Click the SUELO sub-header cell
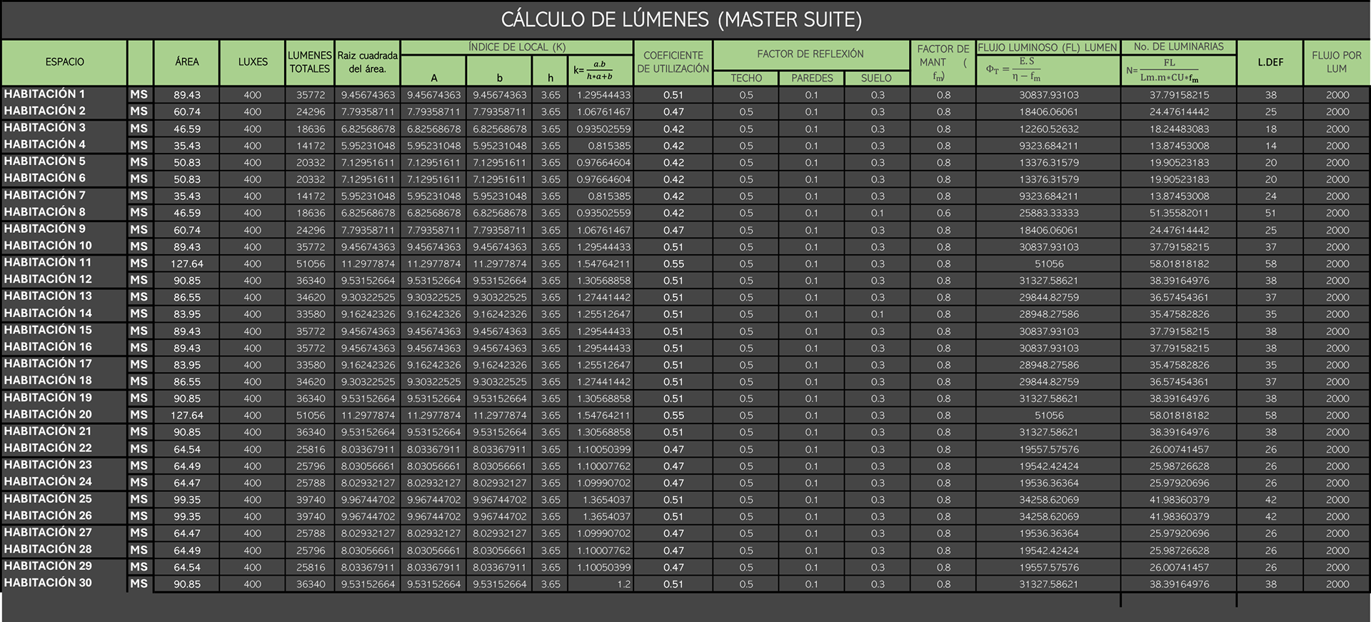Image resolution: width=1371 pixels, height=622 pixels. pos(876,79)
